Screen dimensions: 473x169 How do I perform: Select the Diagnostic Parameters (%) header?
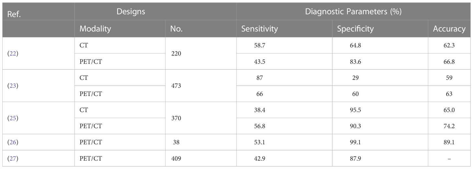pyautogui.click(x=353, y=12)
